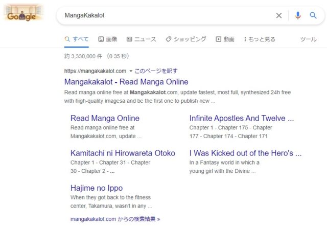Switch to the 動画 tab

225,39
